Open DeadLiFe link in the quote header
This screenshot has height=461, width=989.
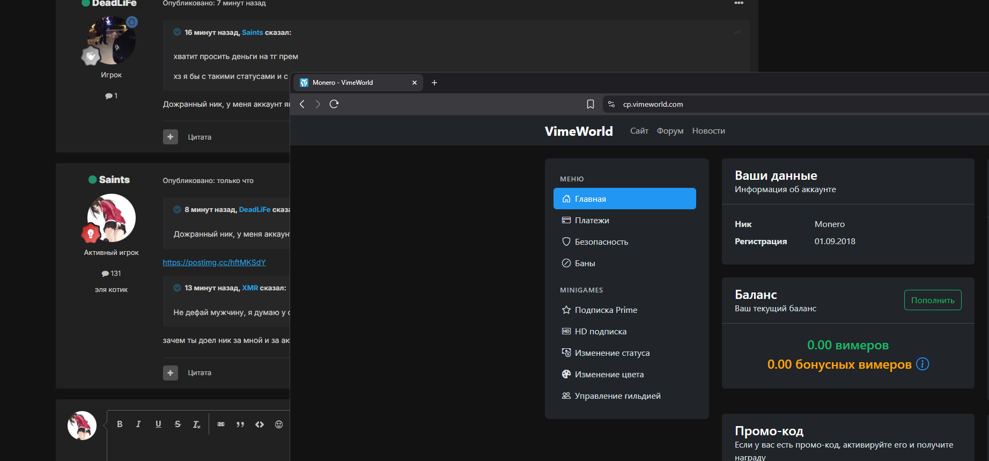tap(254, 209)
